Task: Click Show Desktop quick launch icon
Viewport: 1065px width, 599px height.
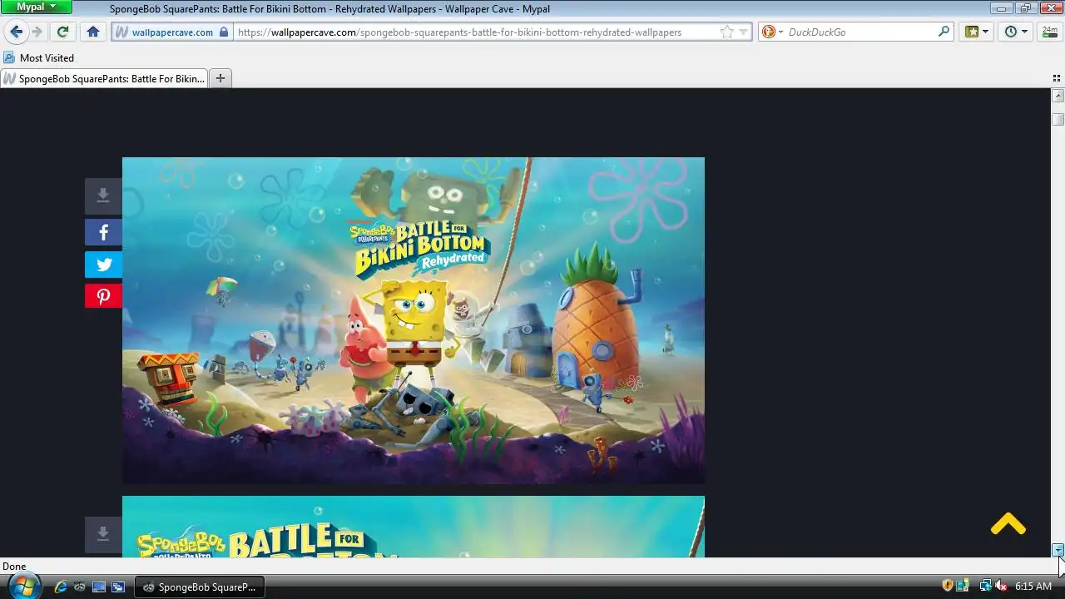Action: pyautogui.click(x=99, y=587)
